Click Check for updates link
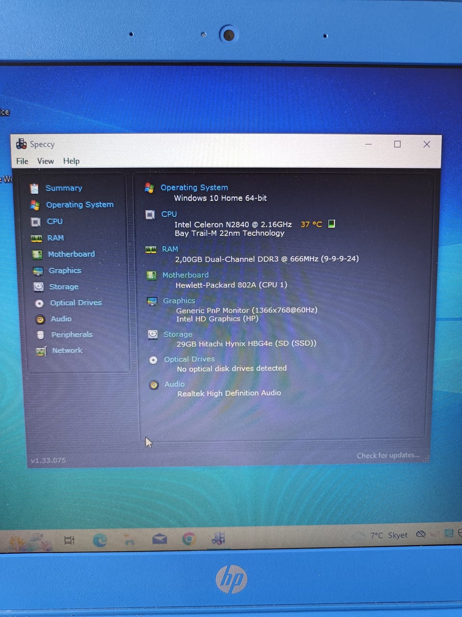Image resolution: width=462 pixels, height=617 pixels. [388, 456]
